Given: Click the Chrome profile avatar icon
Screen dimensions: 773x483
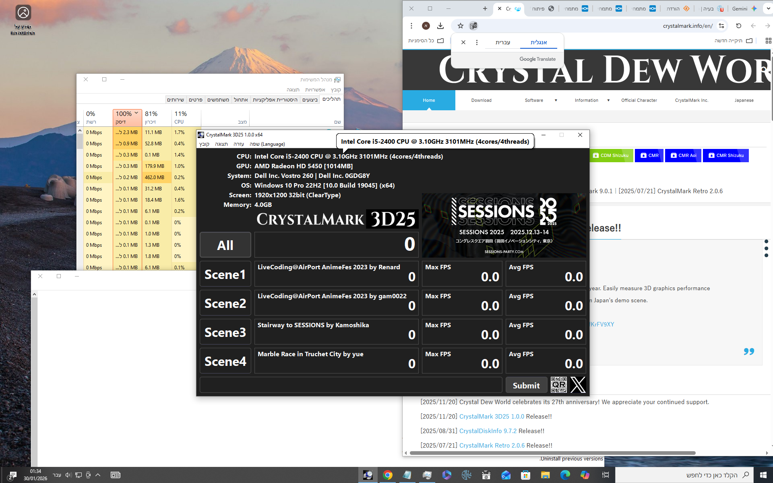Looking at the screenshot, I should click(426, 25).
